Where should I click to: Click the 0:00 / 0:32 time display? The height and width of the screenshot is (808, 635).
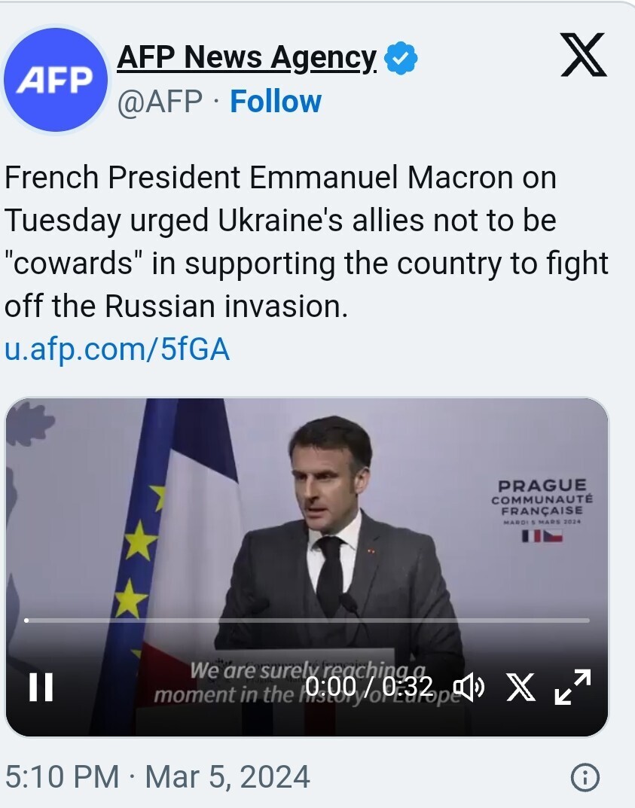(369, 687)
